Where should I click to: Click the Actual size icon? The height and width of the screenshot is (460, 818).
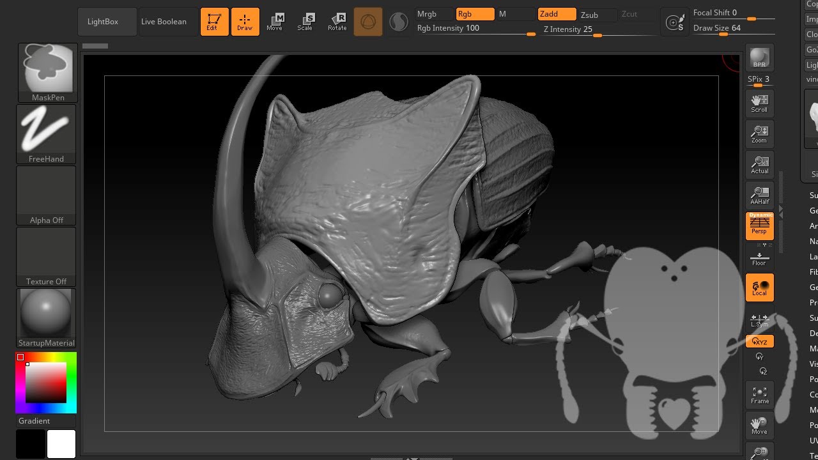click(759, 165)
